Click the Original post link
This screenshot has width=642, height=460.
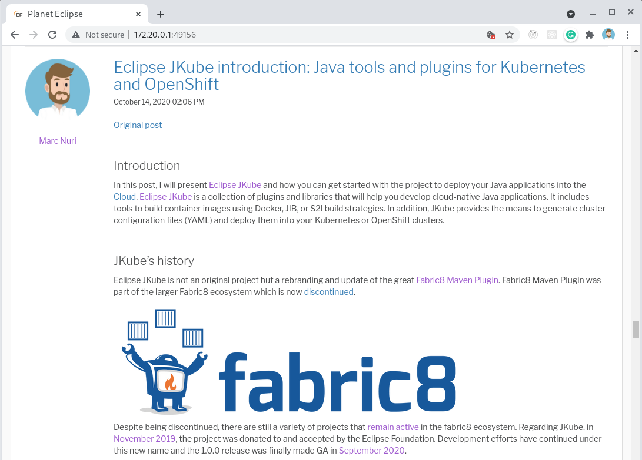(x=138, y=125)
